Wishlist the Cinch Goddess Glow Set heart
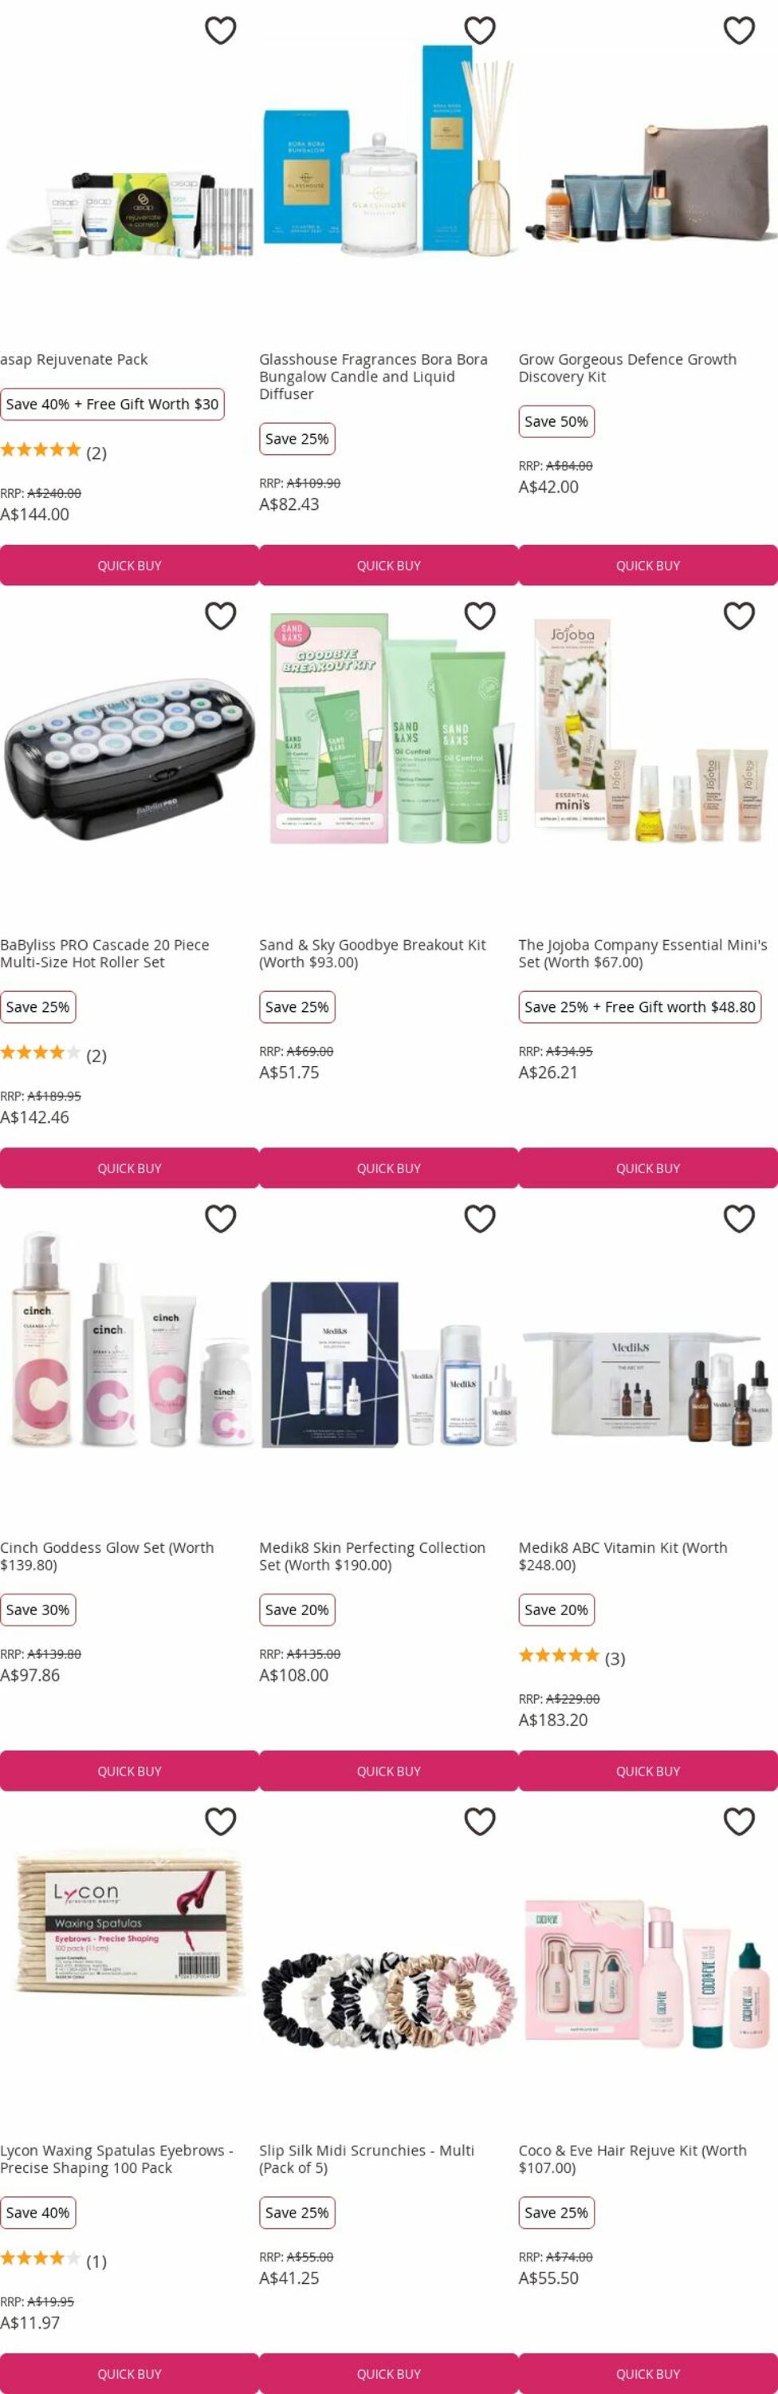The height and width of the screenshot is (2394, 778). [x=220, y=1219]
